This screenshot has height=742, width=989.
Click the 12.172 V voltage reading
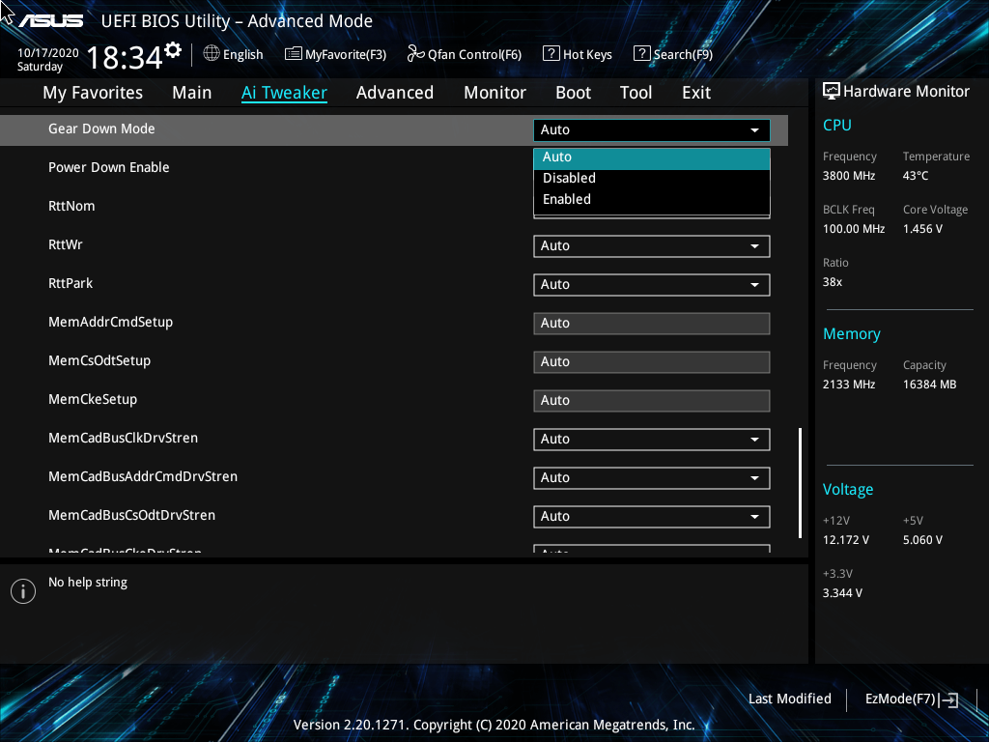846,540
